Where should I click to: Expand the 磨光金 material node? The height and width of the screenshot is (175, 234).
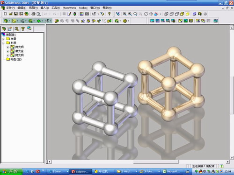tap(7, 51)
